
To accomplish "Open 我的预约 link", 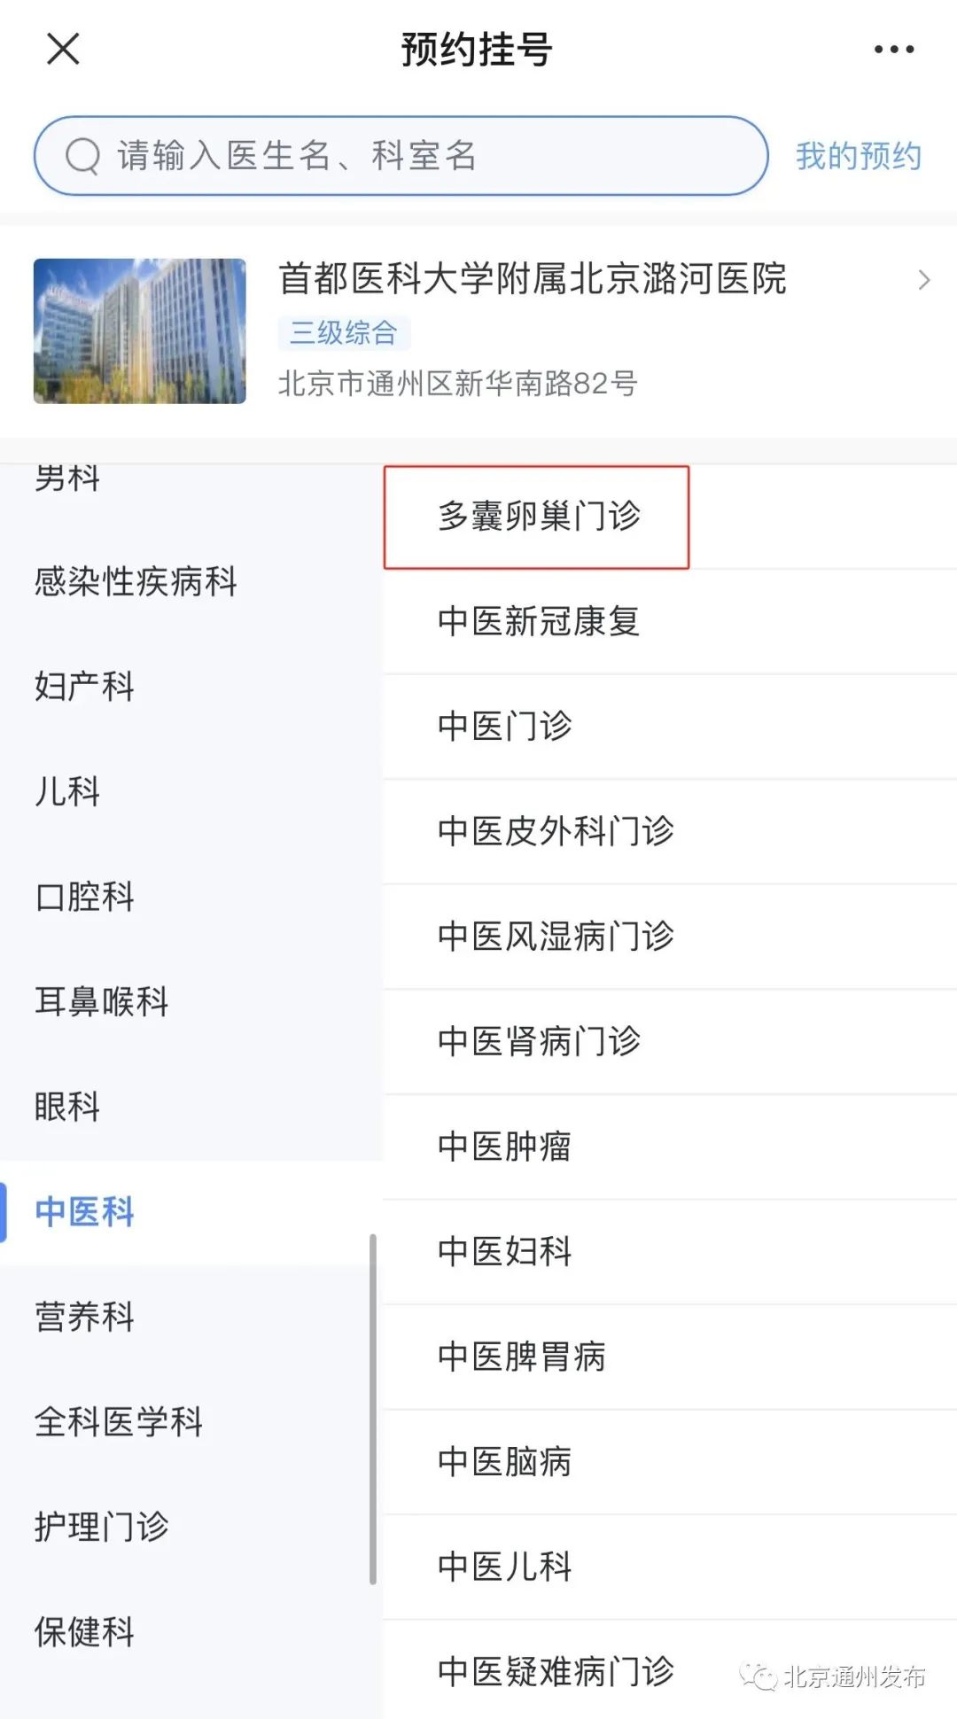I will [x=858, y=156].
